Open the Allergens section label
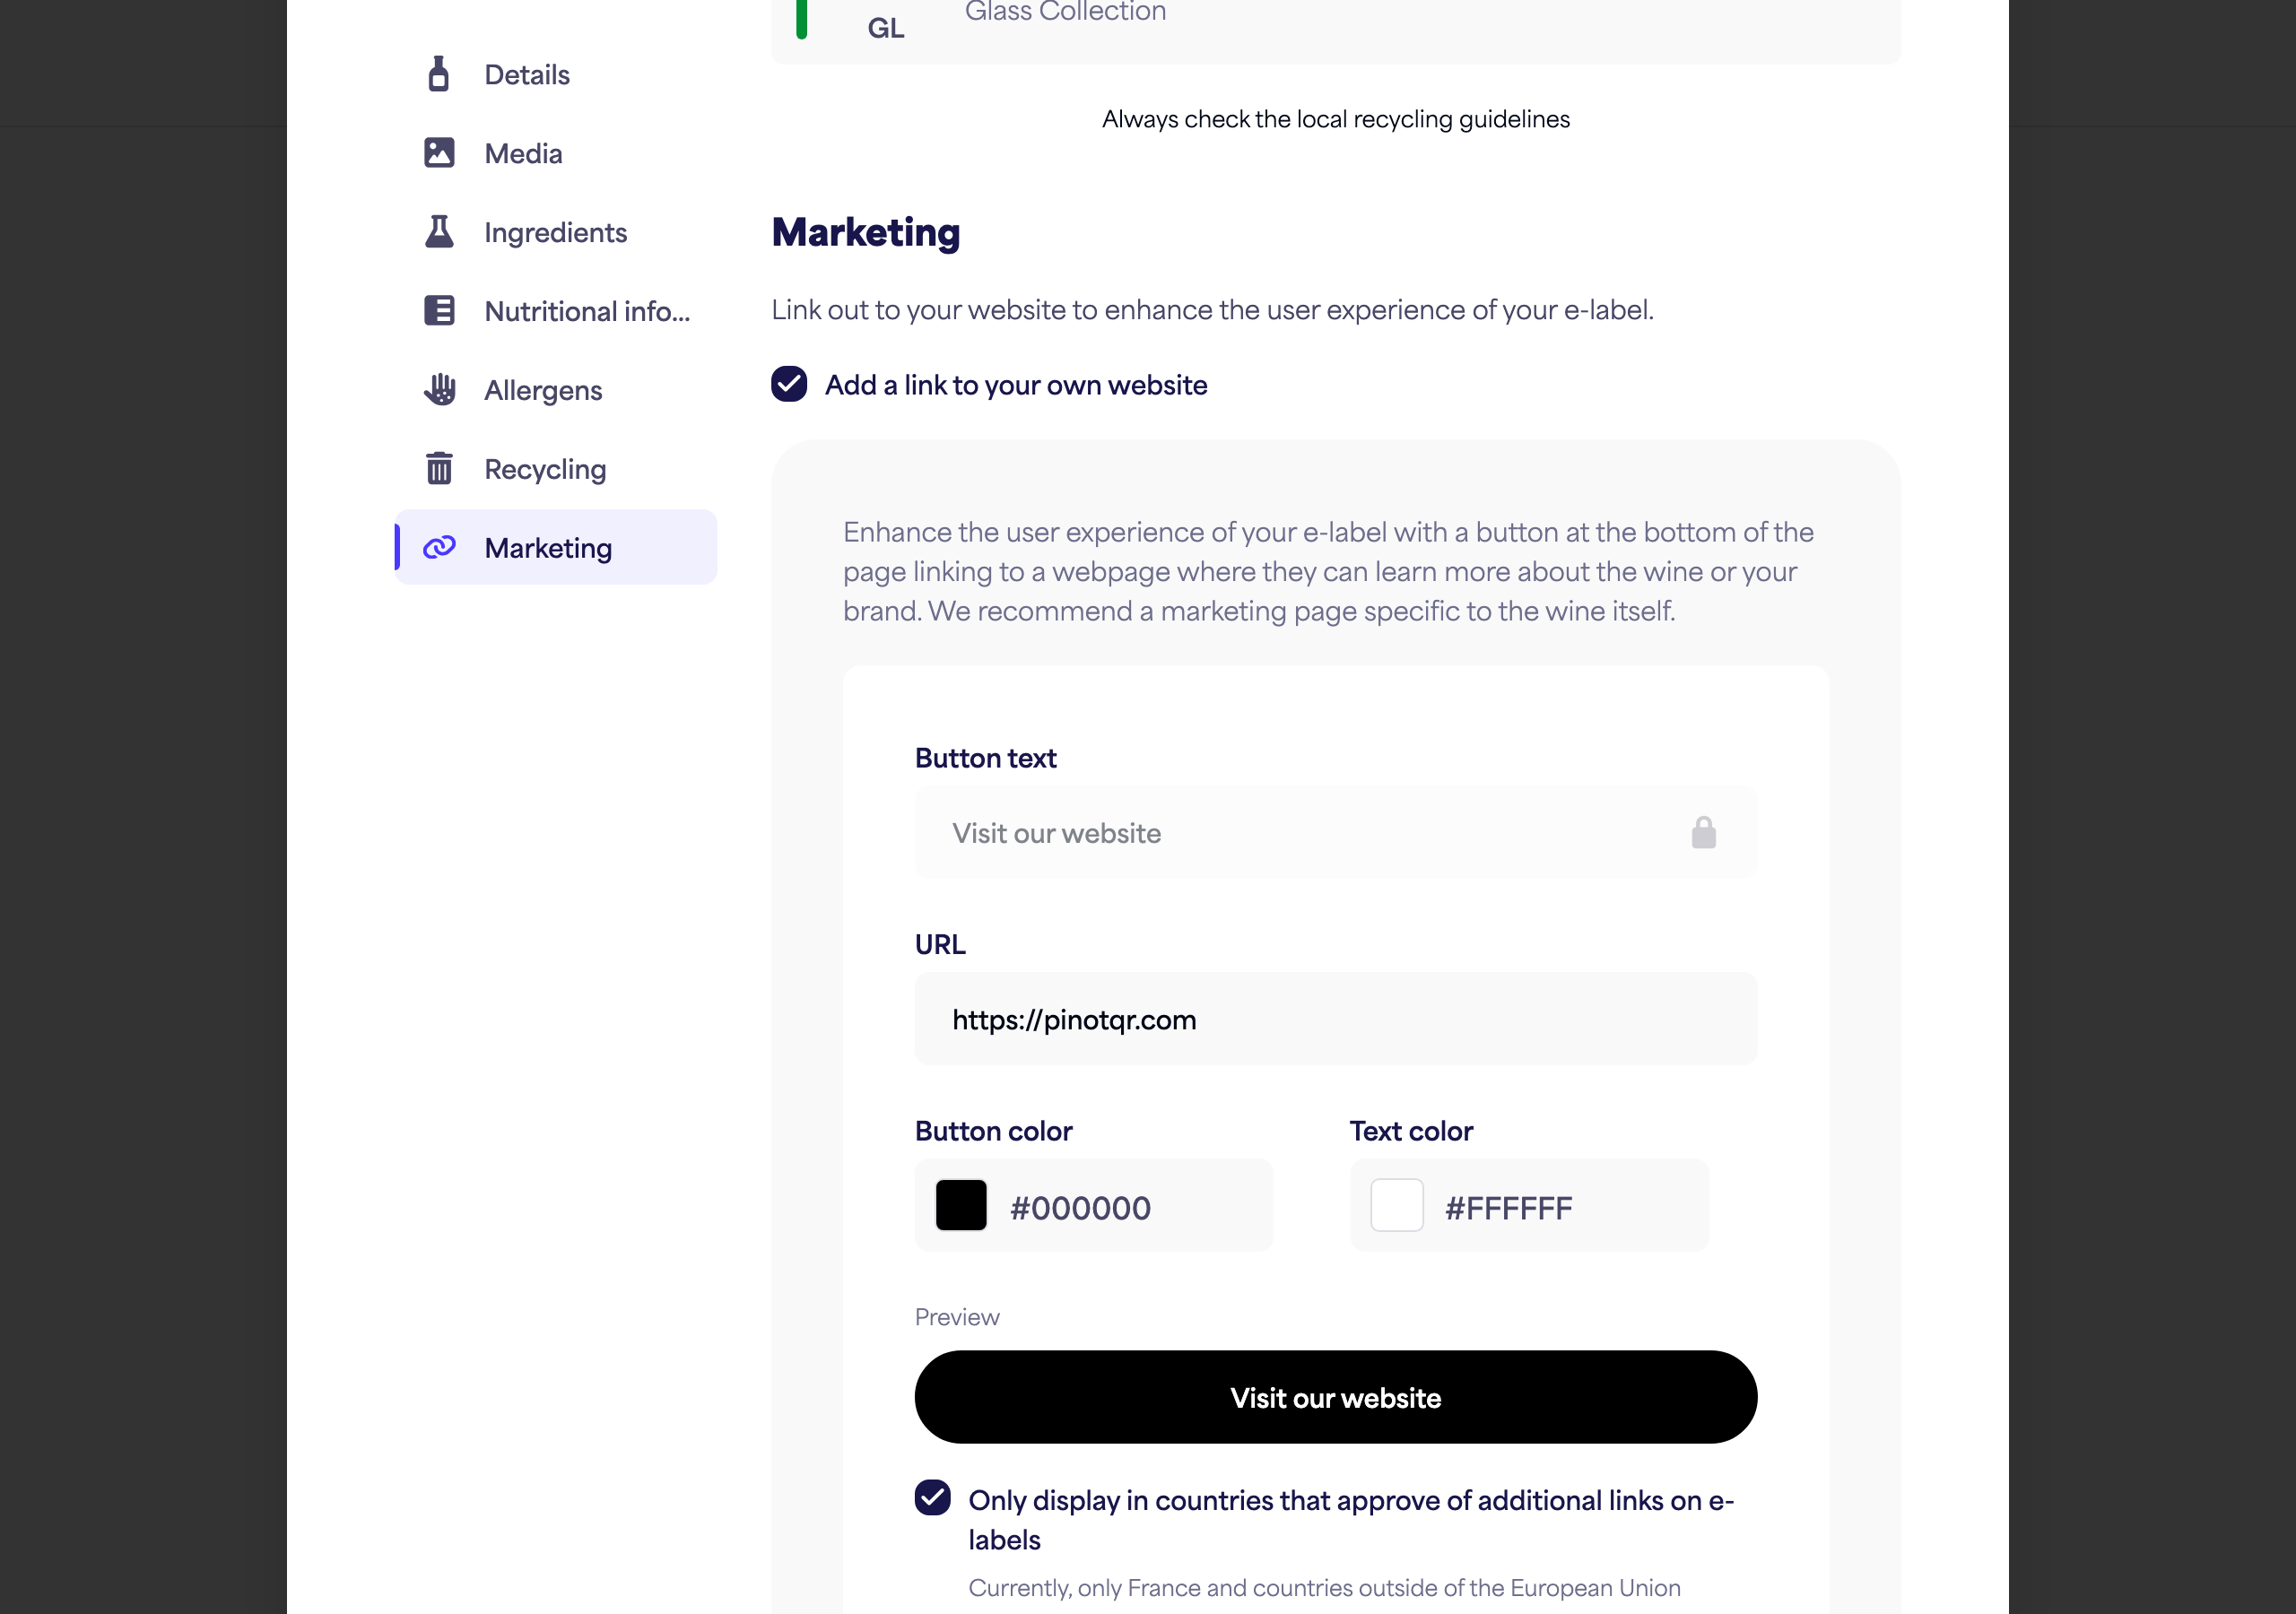The width and height of the screenshot is (2296, 1614). coord(543,389)
